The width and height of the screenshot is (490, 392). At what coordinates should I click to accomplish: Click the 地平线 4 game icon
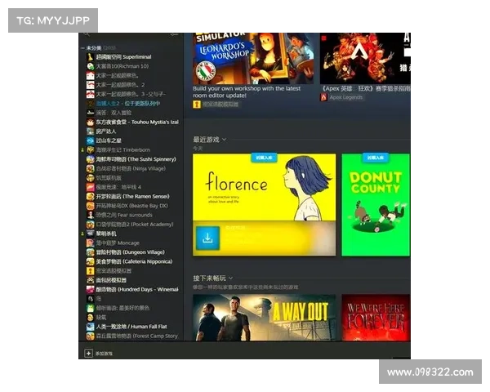pyautogui.click(x=91, y=187)
